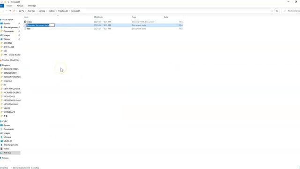This screenshot has height=169, width=300.
Task: Open the Important folder in the sidebar
Action: (x=8, y=81)
